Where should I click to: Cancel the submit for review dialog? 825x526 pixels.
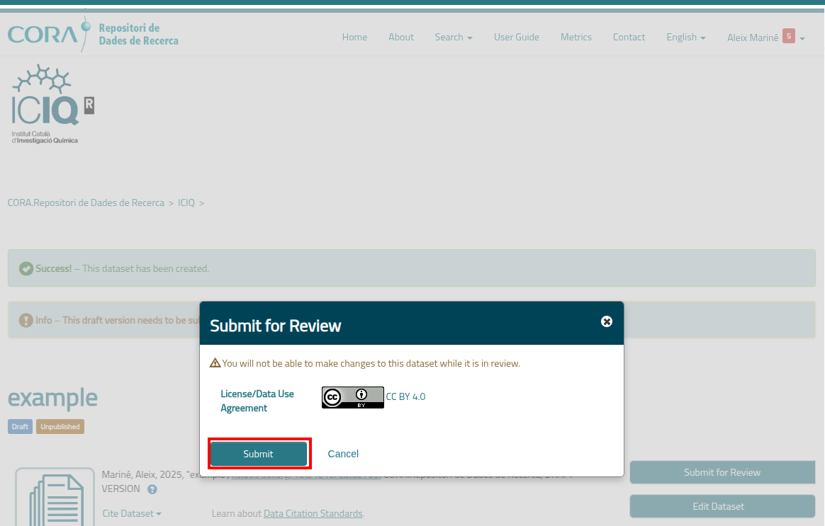(343, 454)
